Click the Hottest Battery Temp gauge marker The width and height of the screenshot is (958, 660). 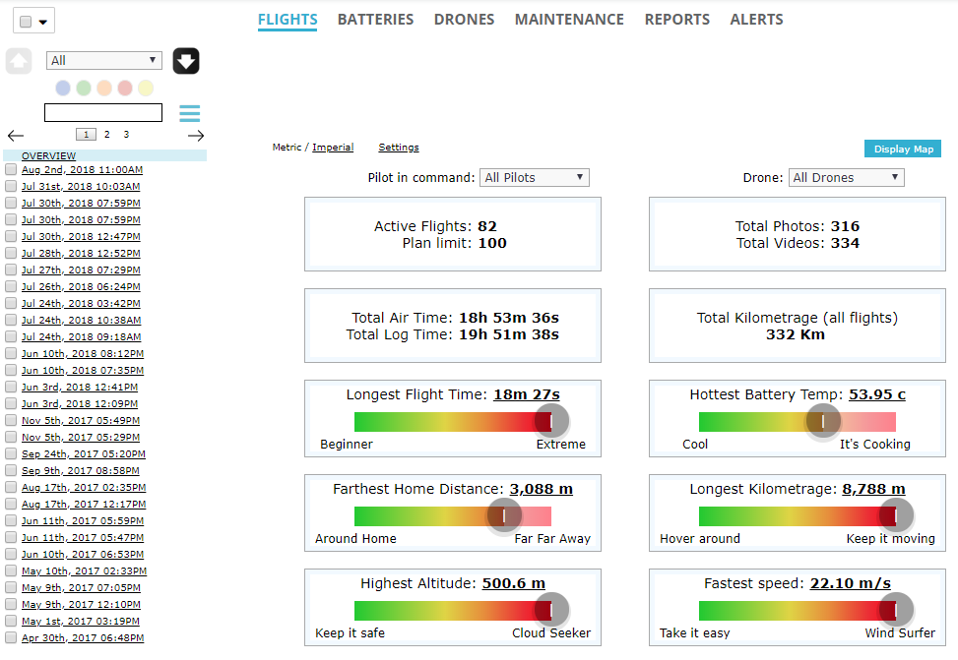point(823,421)
